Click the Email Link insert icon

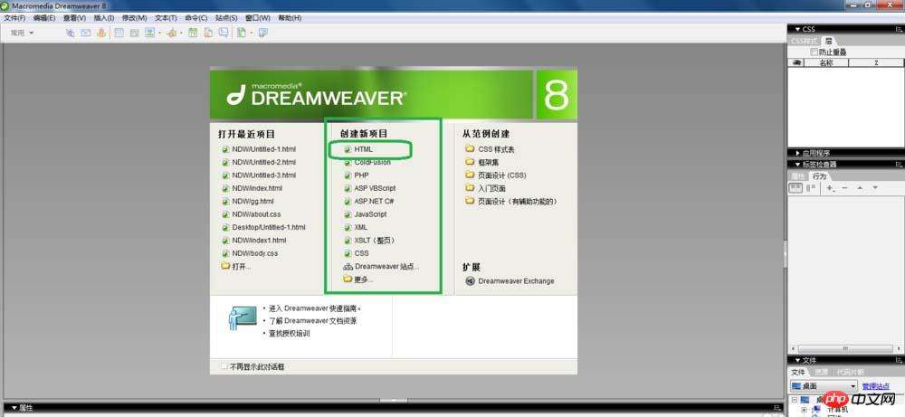click(86, 33)
